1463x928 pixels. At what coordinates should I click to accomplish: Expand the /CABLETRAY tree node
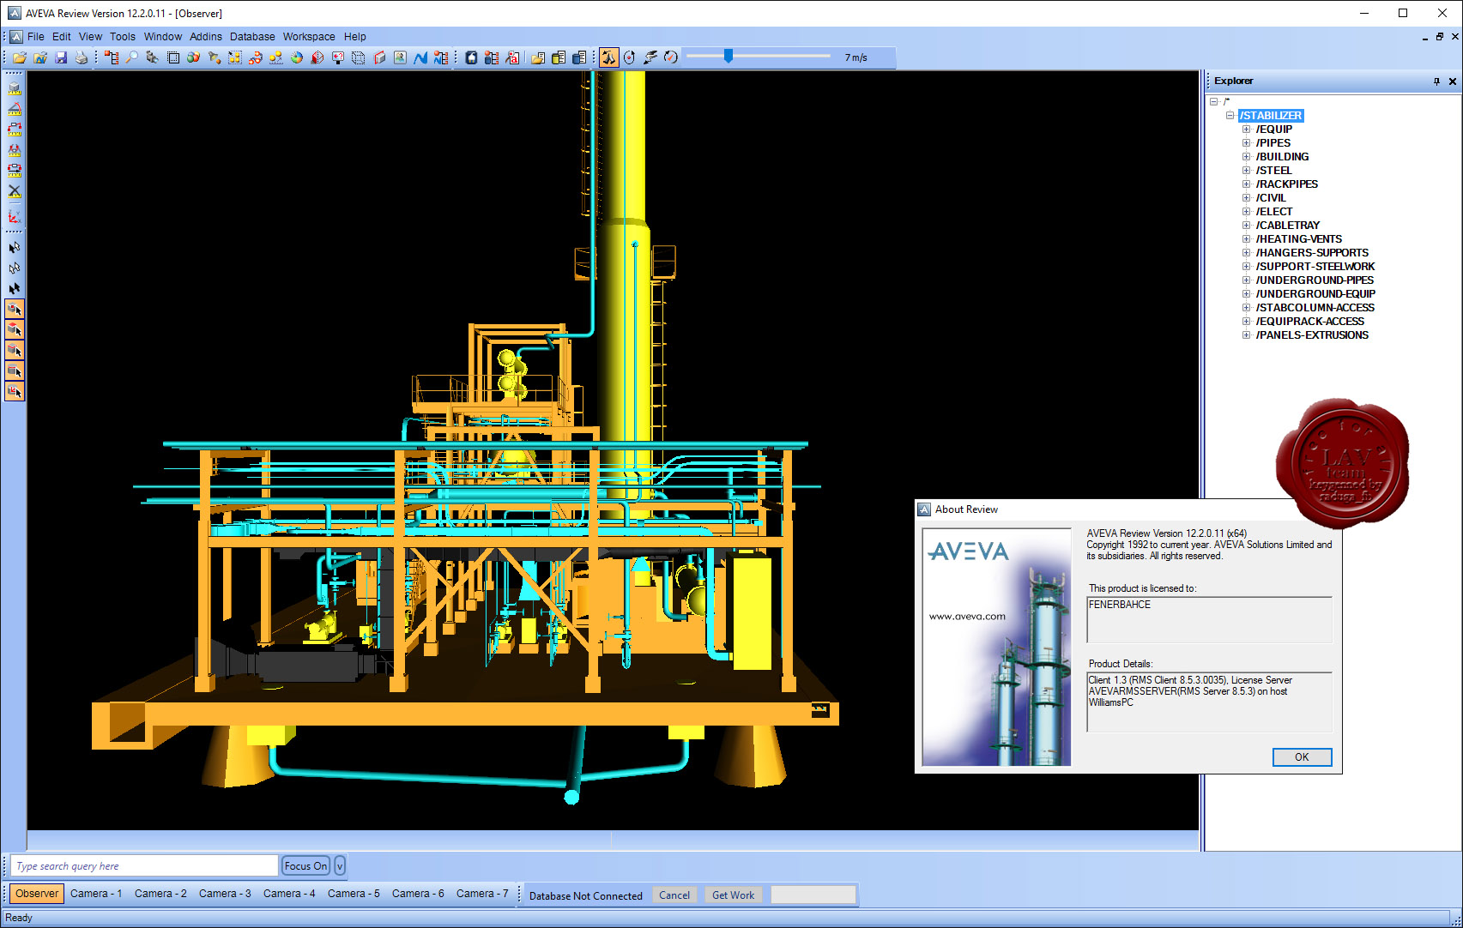1246,226
